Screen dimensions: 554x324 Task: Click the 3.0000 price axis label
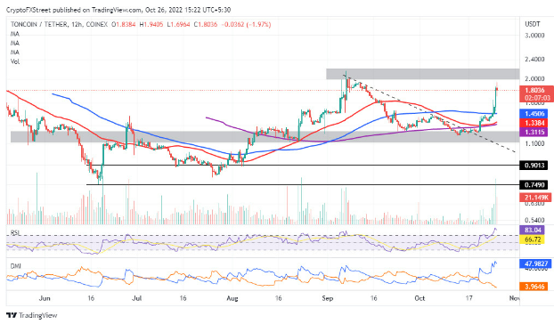tap(534, 36)
